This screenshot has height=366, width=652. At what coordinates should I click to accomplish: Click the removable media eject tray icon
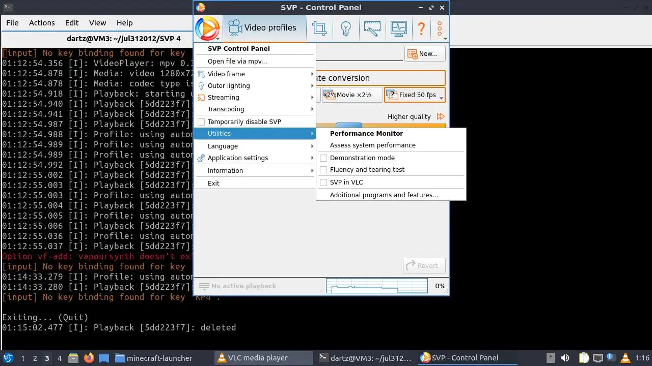tap(550, 358)
